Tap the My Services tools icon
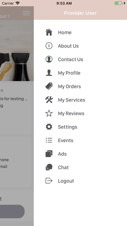 tap(49, 100)
